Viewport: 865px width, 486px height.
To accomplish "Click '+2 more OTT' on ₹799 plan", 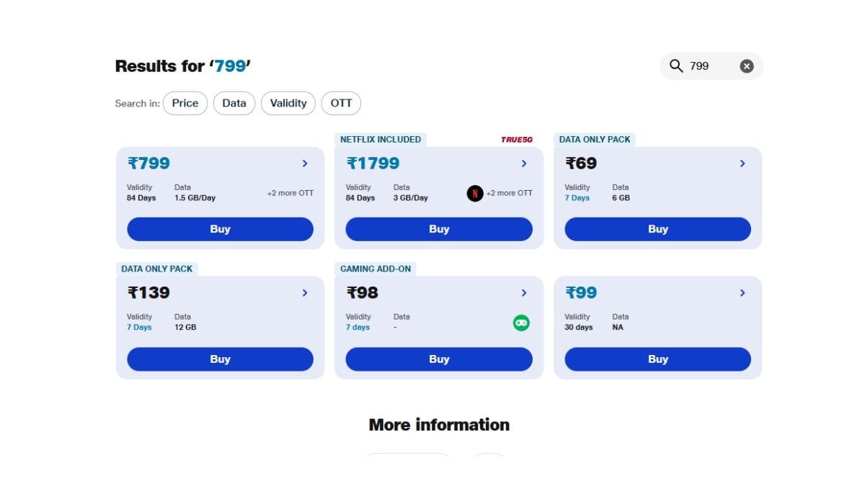I will (x=290, y=193).
